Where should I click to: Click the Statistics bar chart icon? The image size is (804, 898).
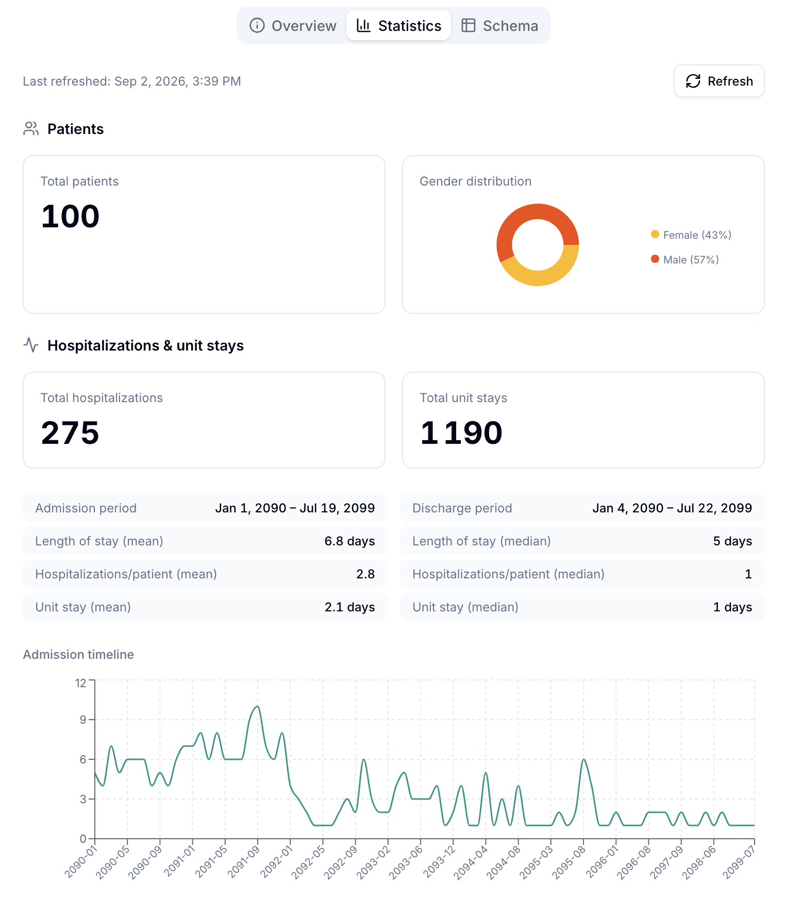363,25
